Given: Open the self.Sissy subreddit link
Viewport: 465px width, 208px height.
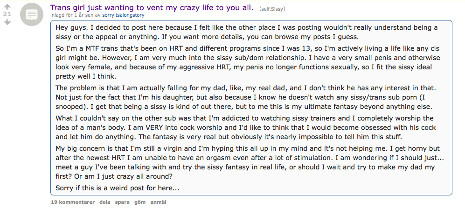Looking at the screenshot, I should click(x=272, y=9).
